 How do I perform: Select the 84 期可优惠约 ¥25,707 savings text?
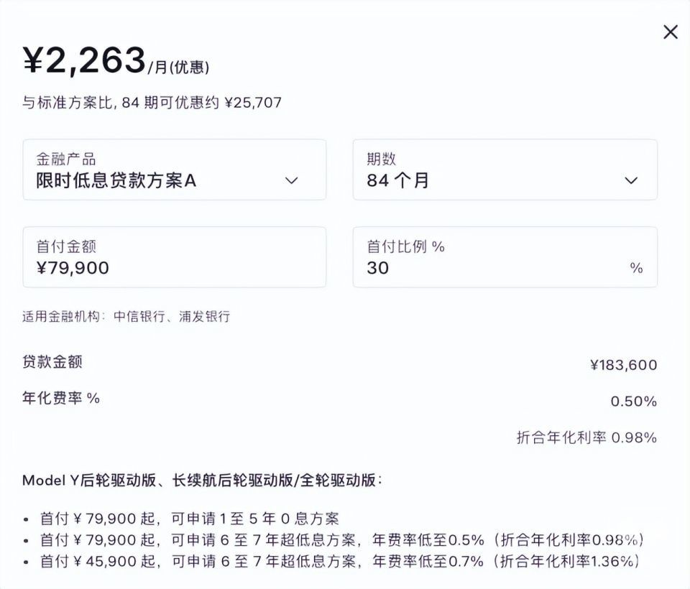click(152, 103)
